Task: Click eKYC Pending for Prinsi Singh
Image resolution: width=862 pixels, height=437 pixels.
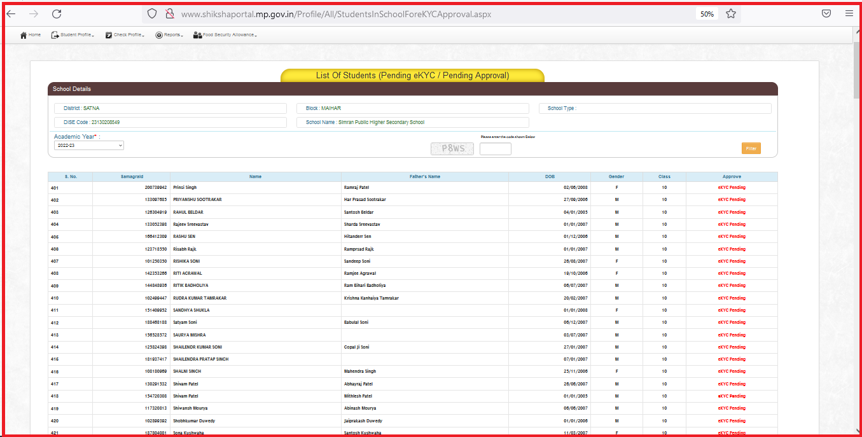Action: (x=732, y=188)
